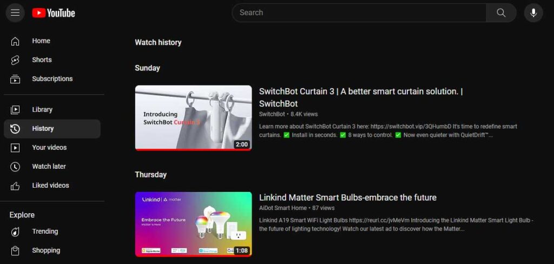The image size is (554, 264).
Task: Click the Shopping bag icon
Action: click(x=15, y=250)
